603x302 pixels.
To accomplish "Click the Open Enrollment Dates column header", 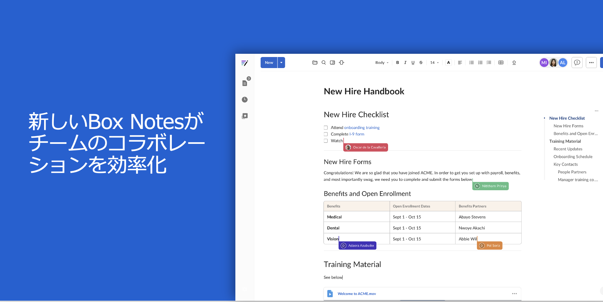I will point(422,206).
